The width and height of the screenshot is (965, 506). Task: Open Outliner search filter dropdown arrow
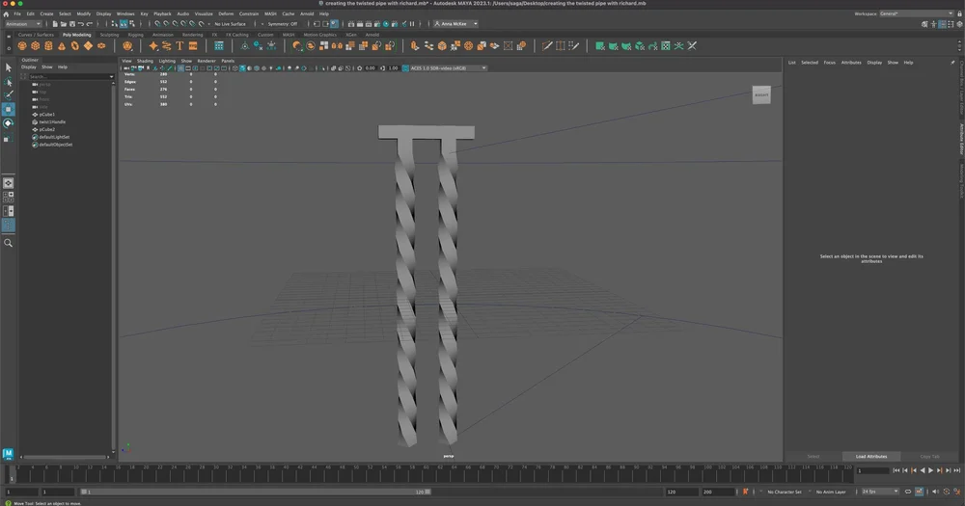111,77
